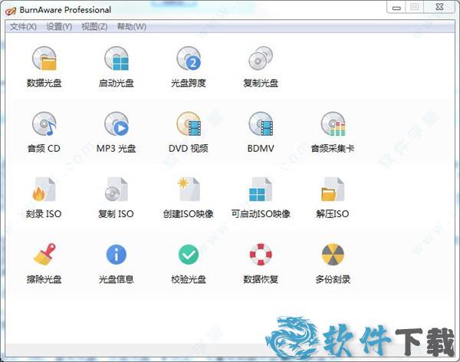Screen dimensions: 460x362
Task: Open the 视图(Z) menu
Action: 94,27
